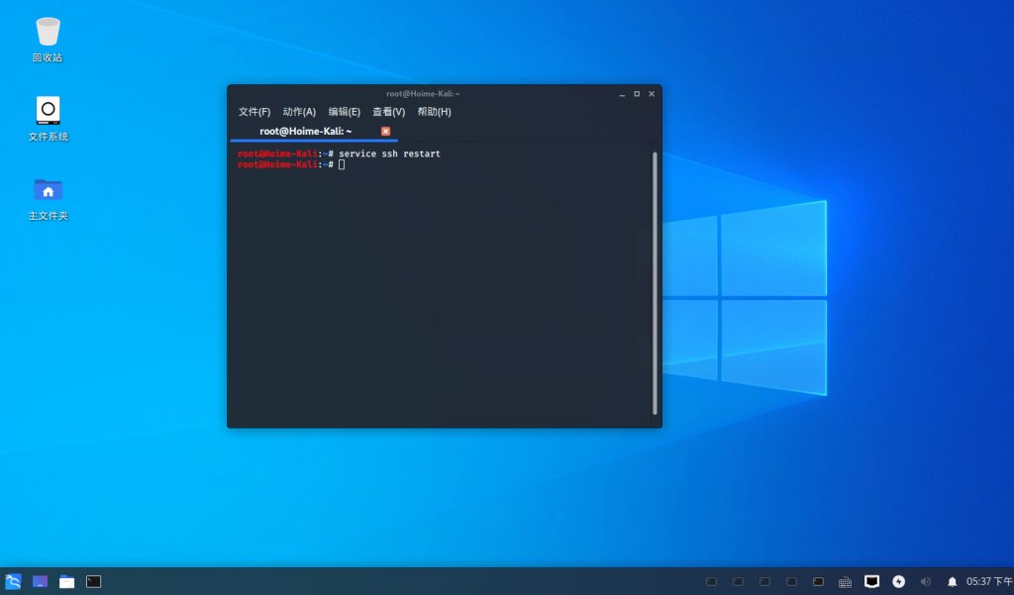Screen dimensions: 1014x595
Task: Select the root@Hoime-Kali: ~ terminal tab
Action: 314,132
